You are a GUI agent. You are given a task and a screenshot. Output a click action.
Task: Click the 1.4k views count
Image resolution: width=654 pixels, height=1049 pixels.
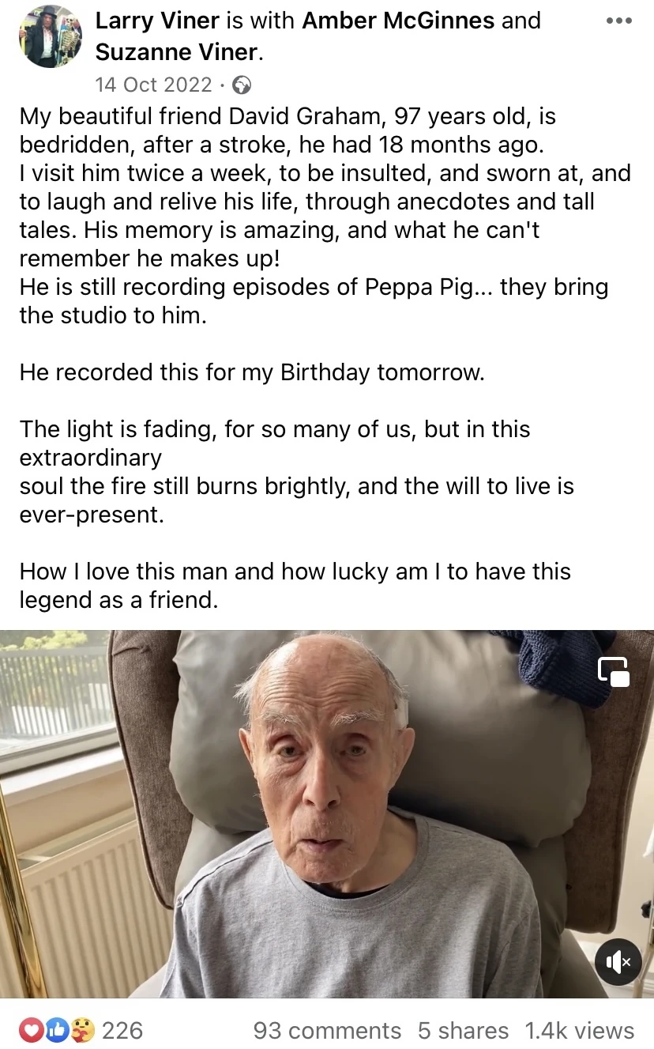tap(580, 1030)
